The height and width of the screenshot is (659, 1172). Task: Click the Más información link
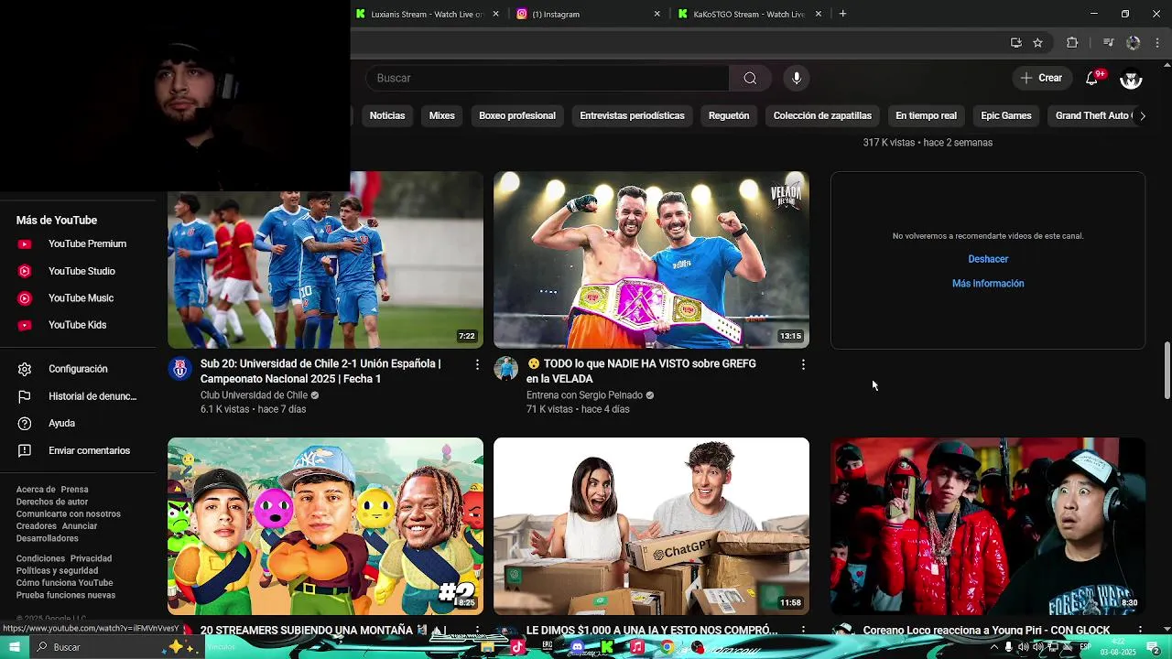click(x=988, y=284)
